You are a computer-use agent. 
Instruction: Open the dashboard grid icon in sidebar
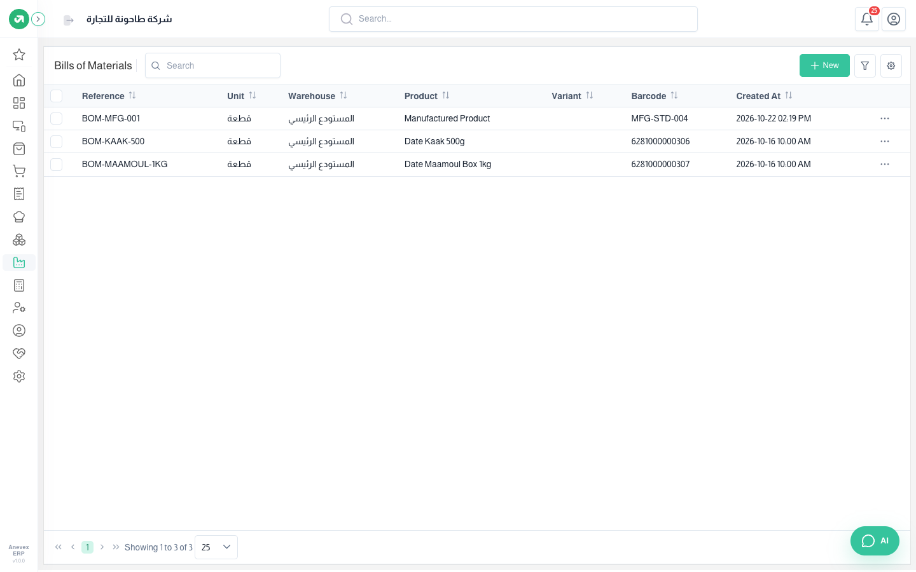(19, 103)
